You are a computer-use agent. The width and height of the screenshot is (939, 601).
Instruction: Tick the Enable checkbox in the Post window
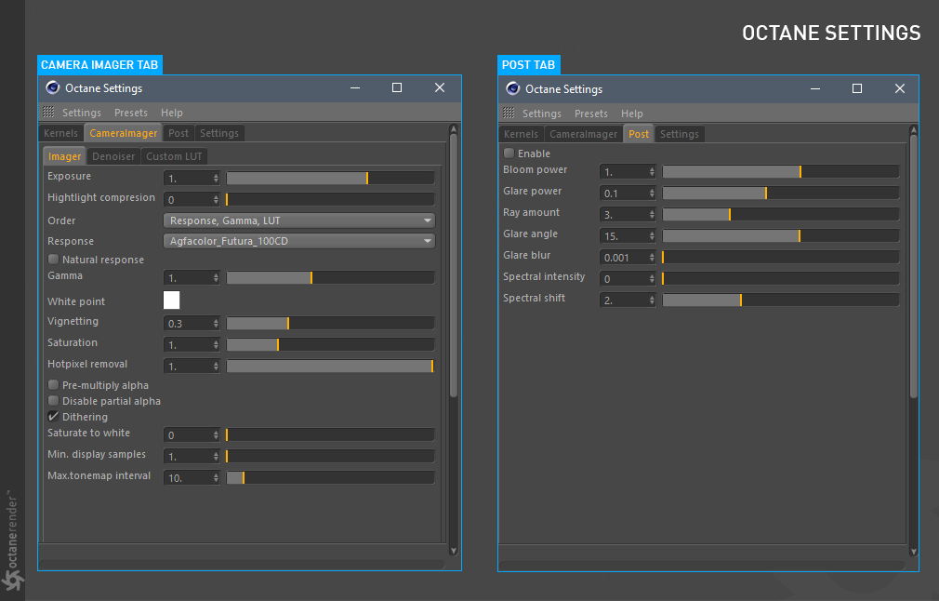pyautogui.click(x=509, y=154)
